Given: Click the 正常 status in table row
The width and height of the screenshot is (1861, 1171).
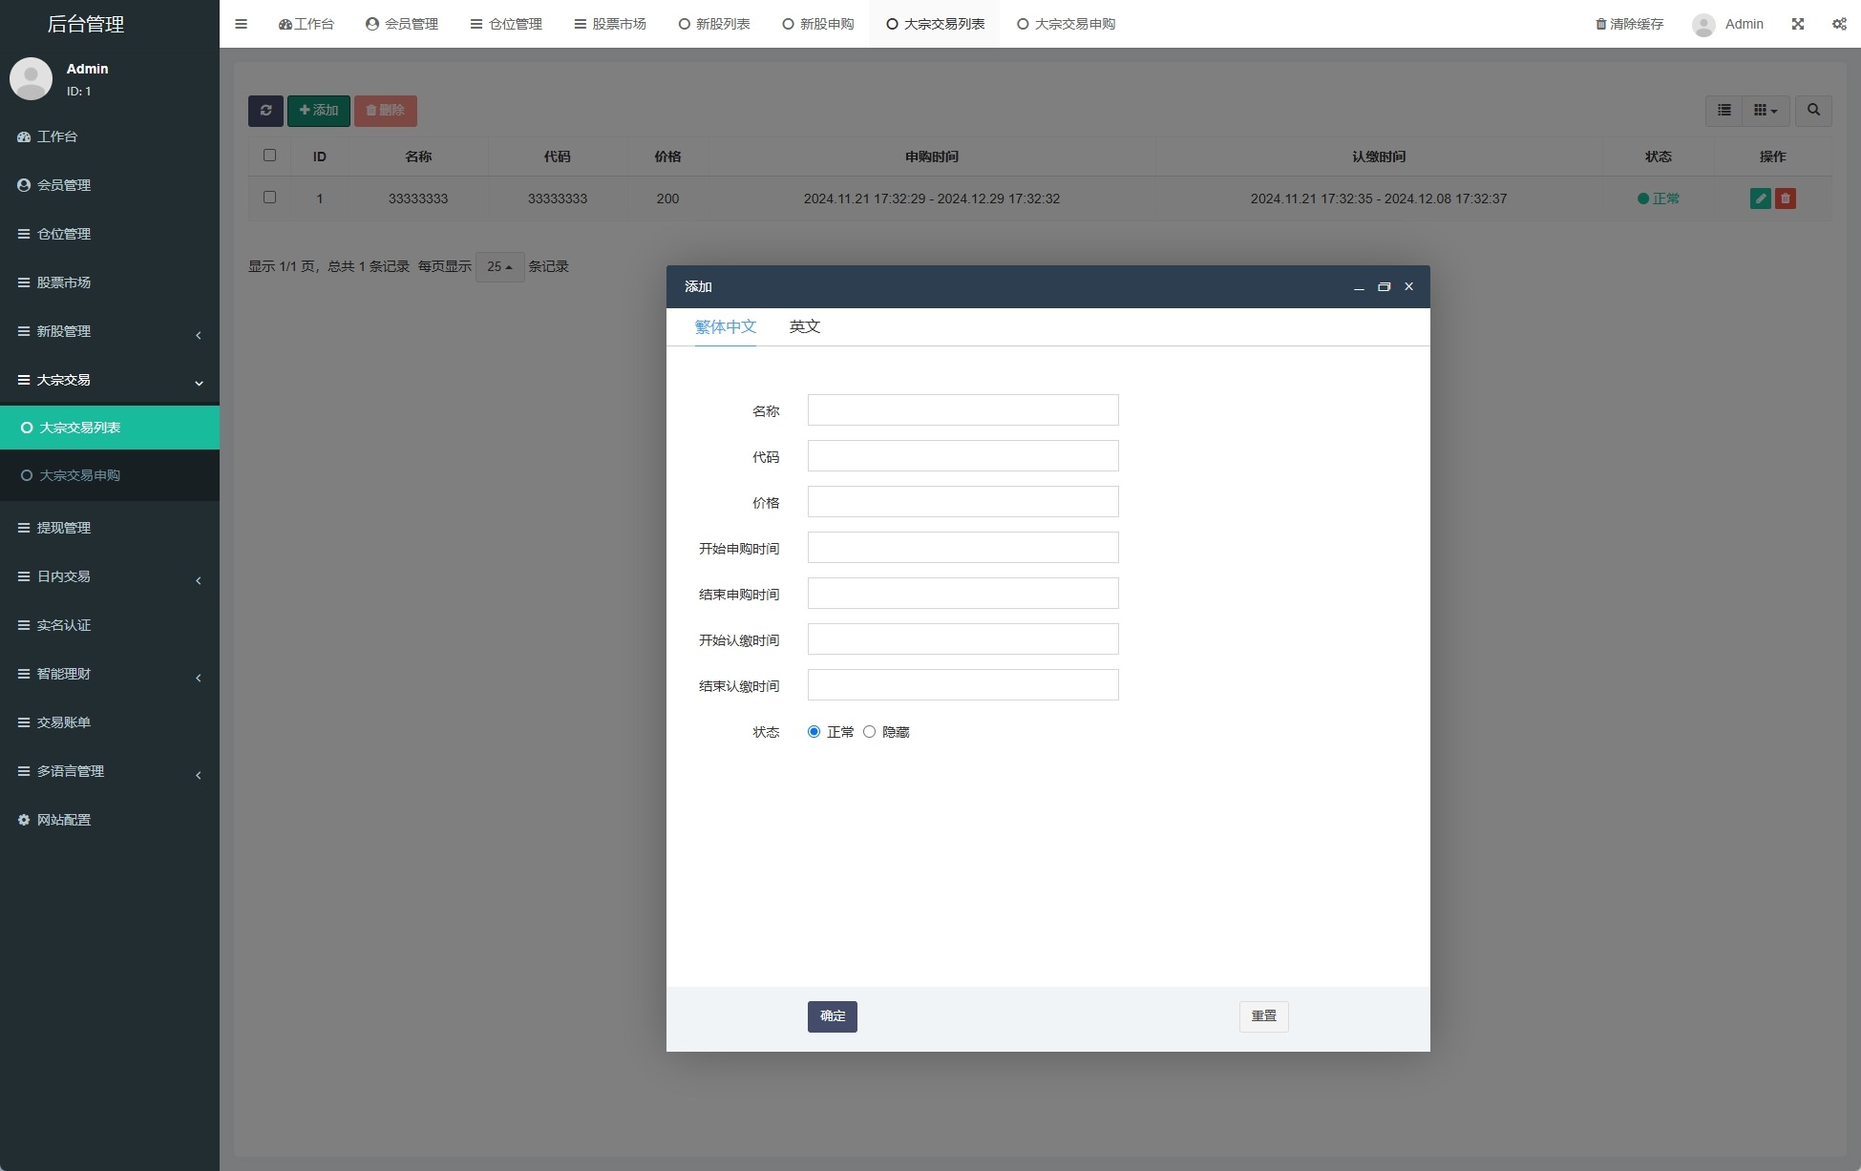Looking at the screenshot, I should click(x=1659, y=199).
